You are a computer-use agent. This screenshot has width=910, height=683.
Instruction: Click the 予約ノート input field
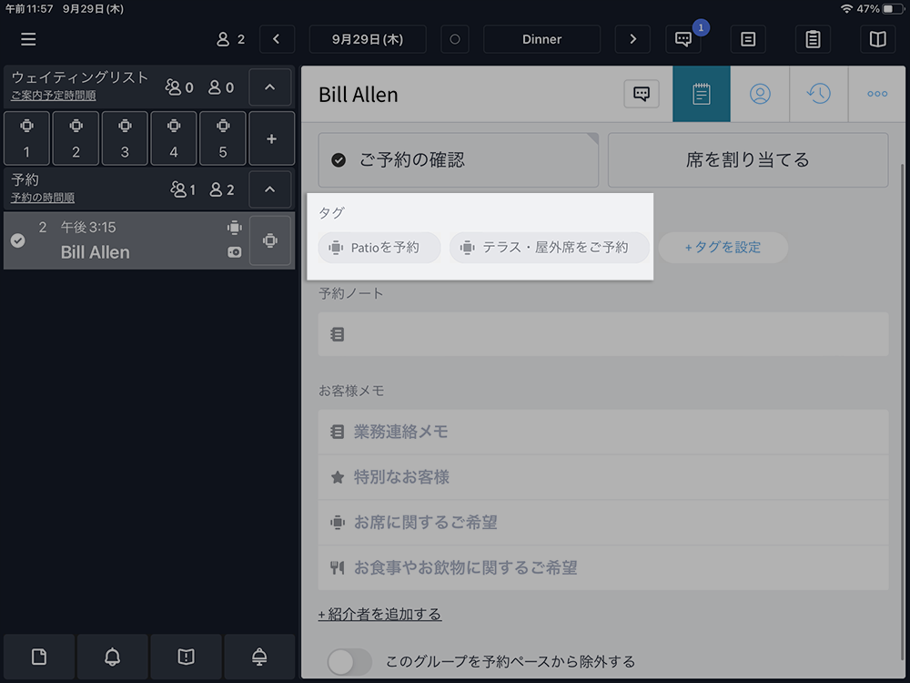click(x=603, y=334)
